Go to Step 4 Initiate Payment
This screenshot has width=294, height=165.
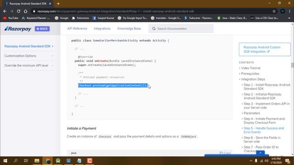point(264,121)
